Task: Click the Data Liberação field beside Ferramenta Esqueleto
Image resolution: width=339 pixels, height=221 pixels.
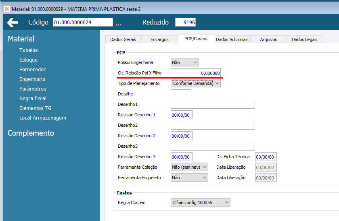Action: pyautogui.click(x=266, y=178)
